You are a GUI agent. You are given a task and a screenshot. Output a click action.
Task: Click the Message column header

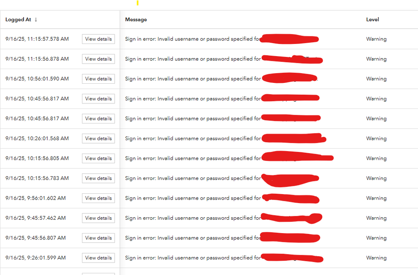[136, 20]
